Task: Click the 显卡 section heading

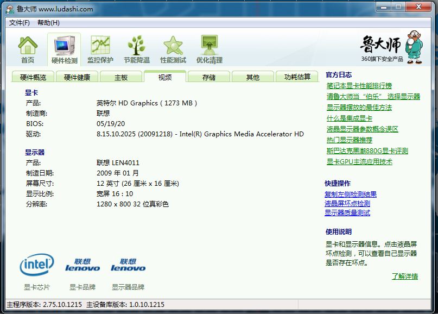Action: coord(31,93)
